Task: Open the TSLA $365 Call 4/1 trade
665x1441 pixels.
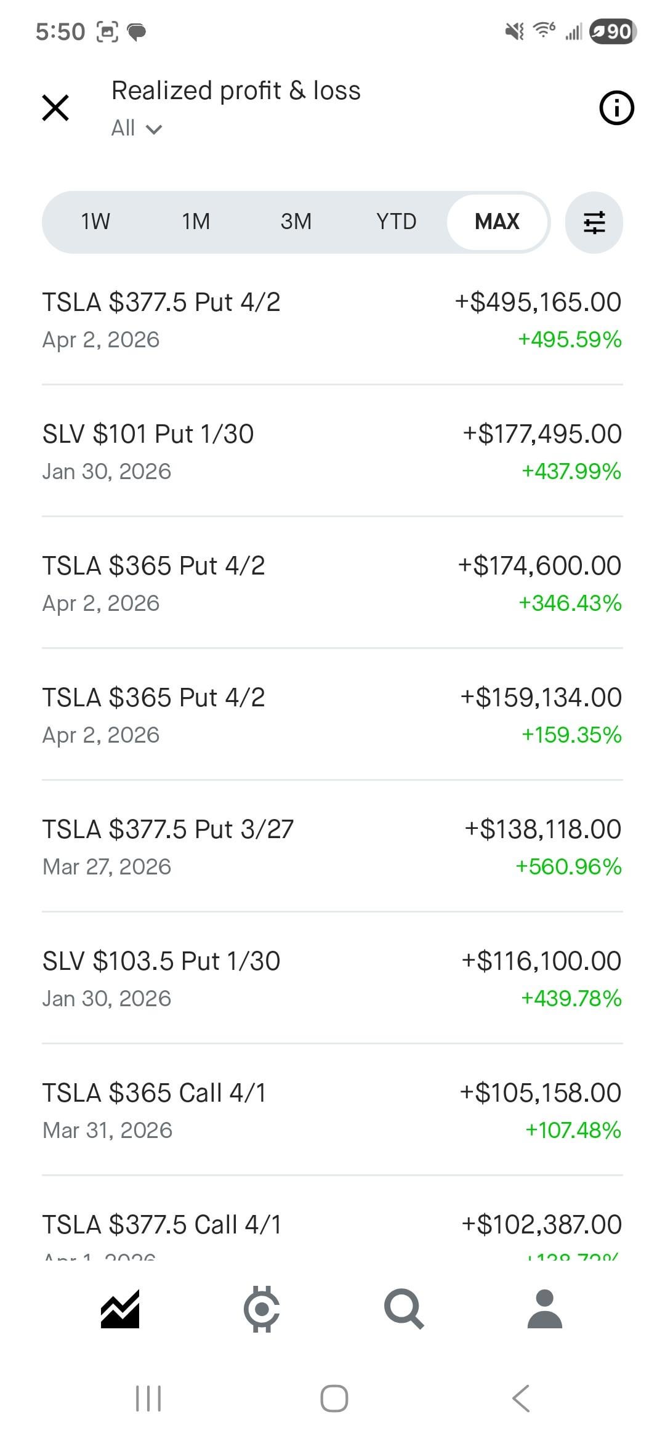Action: [332, 1111]
